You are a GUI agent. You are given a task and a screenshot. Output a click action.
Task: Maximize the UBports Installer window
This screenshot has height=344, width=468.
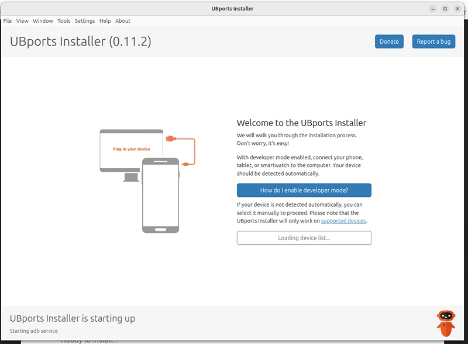point(445,9)
